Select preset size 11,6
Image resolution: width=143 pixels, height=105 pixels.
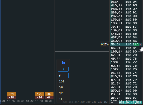point(62,99)
